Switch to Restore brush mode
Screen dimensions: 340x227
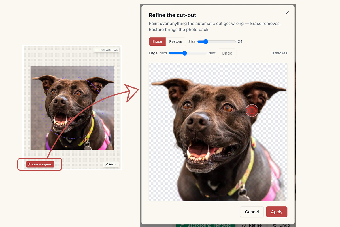tap(176, 41)
